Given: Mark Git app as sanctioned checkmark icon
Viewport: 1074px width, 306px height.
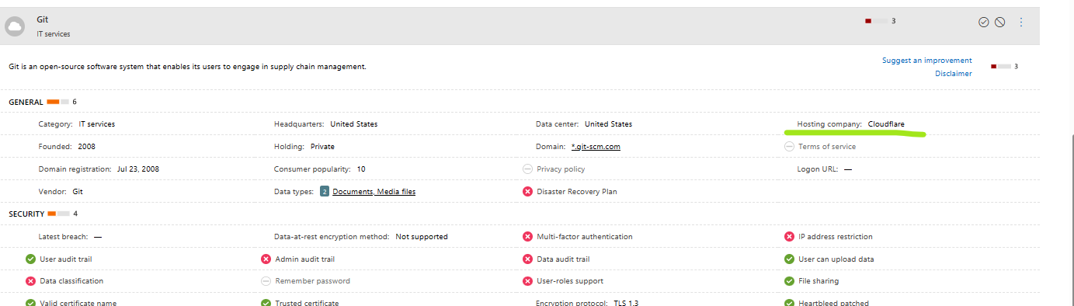Looking at the screenshot, I should click(x=983, y=22).
